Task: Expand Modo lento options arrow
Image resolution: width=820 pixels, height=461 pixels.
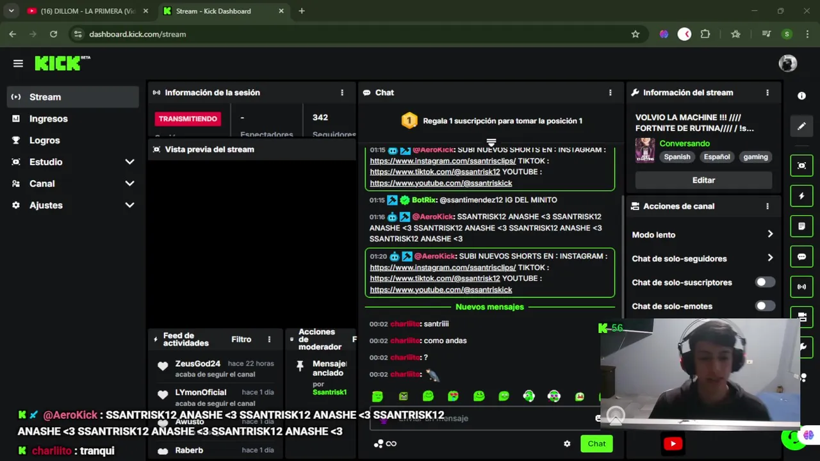Action: [x=770, y=235]
